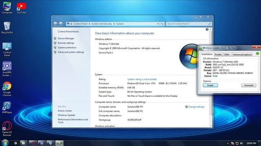
Task: Open Windows Explorer from the taskbar
Action: pyautogui.click(x=24, y=143)
